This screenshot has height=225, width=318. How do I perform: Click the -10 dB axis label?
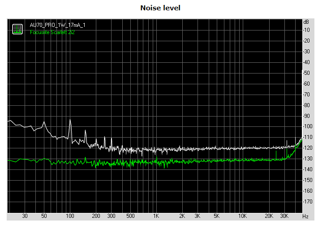pos(306,30)
